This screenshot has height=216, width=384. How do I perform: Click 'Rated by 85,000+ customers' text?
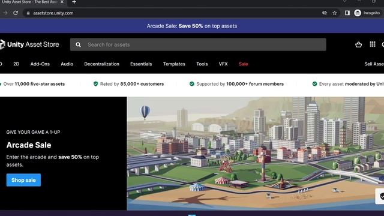click(x=132, y=84)
